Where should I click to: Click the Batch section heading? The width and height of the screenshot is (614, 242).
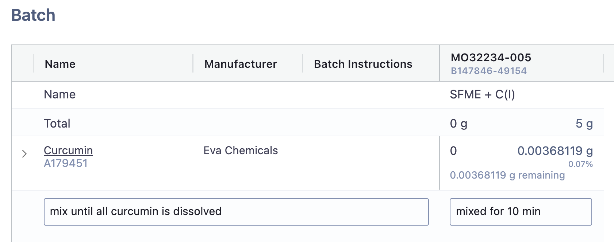point(33,15)
